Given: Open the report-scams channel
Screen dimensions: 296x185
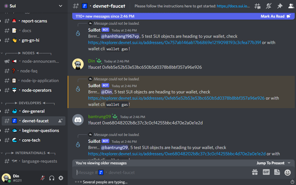Looking at the screenshot, I should click(33, 21).
